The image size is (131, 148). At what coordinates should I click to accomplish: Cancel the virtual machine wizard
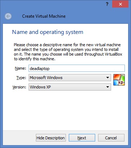(x=111, y=138)
